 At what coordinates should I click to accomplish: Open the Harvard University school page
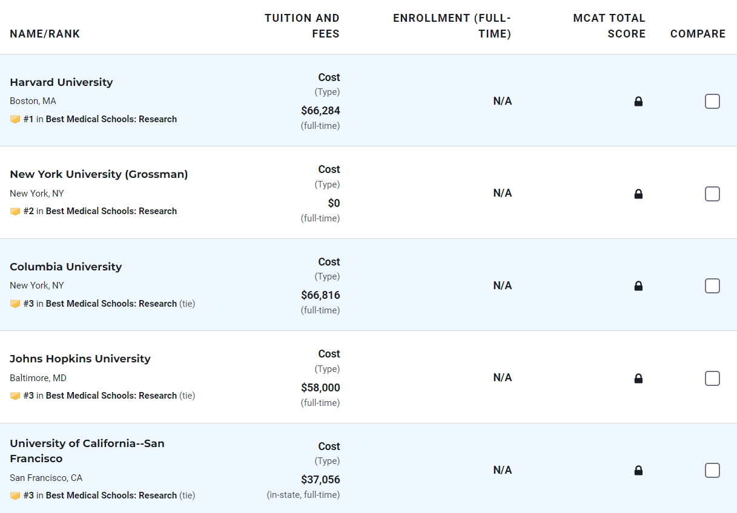(61, 82)
